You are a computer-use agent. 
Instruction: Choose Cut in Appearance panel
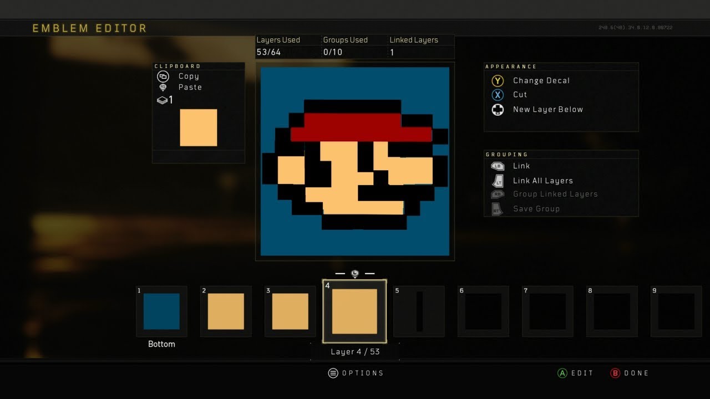(520, 95)
